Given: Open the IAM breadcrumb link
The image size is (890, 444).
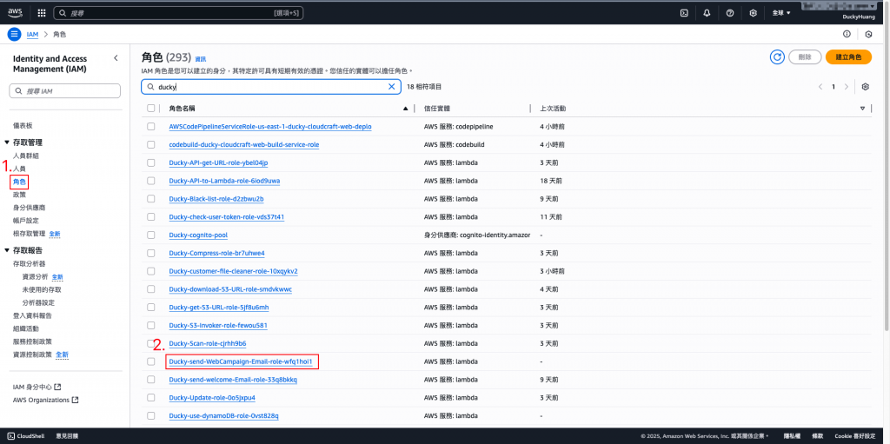Looking at the screenshot, I should (x=33, y=34).
